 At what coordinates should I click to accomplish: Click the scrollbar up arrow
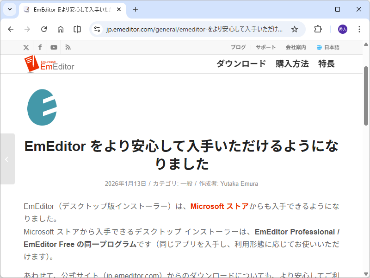click(366, 44)
